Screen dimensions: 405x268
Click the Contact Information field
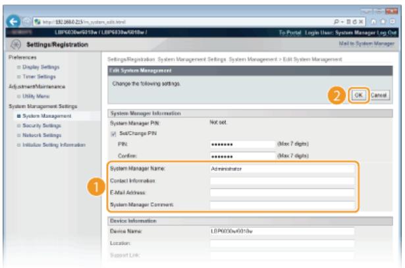[x=282, y=180]
